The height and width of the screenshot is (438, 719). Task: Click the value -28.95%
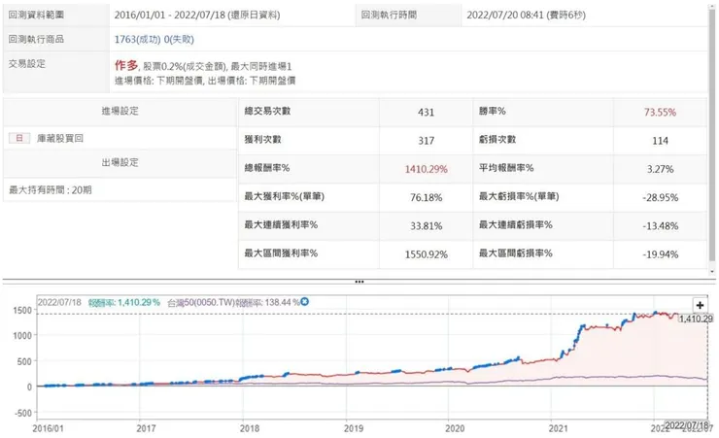coord(661,197)
